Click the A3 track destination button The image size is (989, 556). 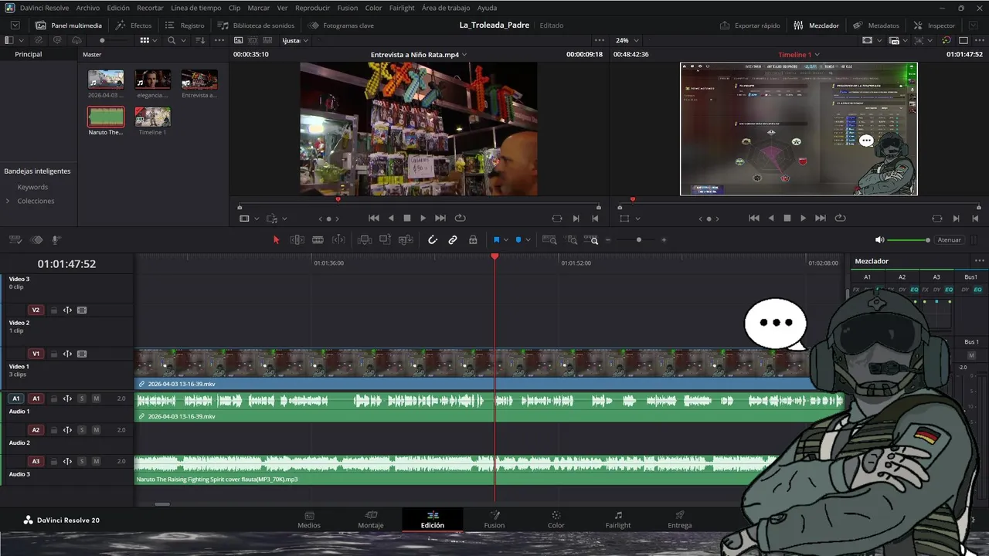click(x=36, y=462)
